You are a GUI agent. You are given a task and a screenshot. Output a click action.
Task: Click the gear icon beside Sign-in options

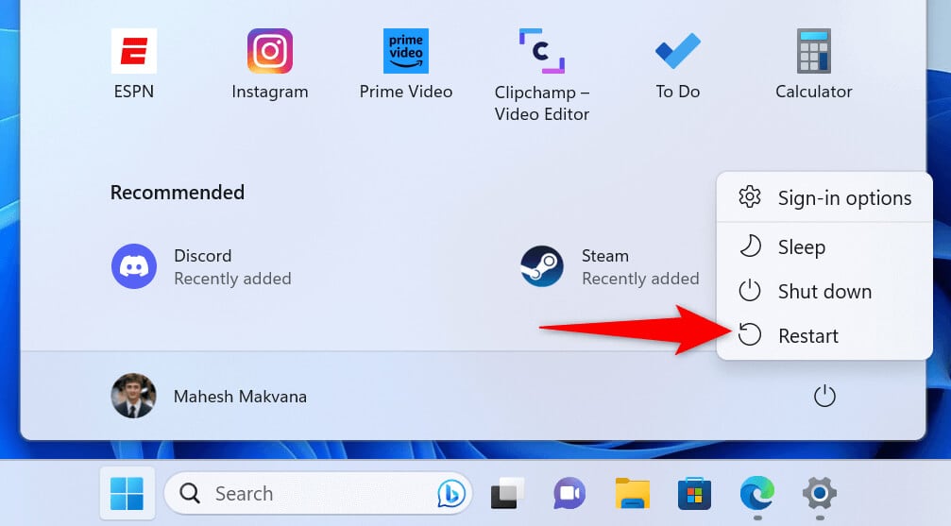pyautogui.click(x=750, y=197)
